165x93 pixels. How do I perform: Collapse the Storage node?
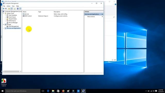click(3, 25)
